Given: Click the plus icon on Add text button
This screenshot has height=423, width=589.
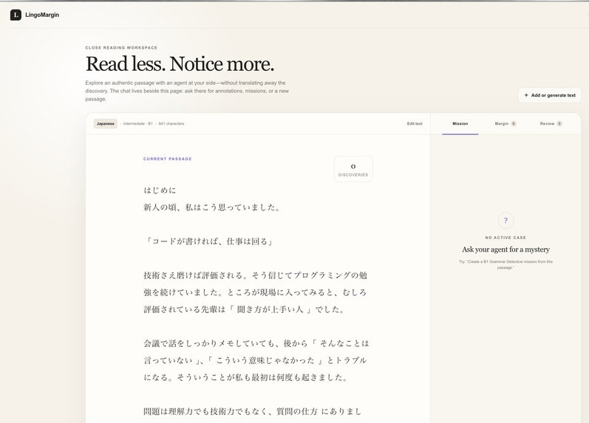Looking at the screenshot, I should pos(526,95).
